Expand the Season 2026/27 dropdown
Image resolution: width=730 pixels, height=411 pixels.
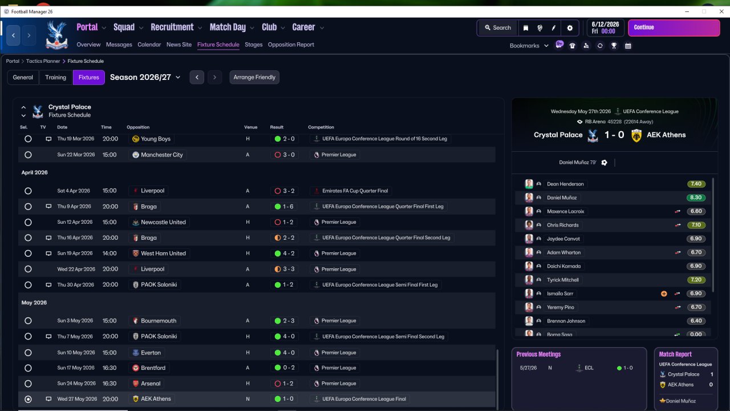[x=145, y=77]
